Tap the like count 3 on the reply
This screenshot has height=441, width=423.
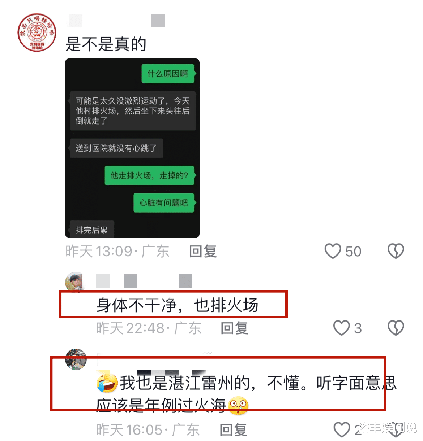point(358,328)
